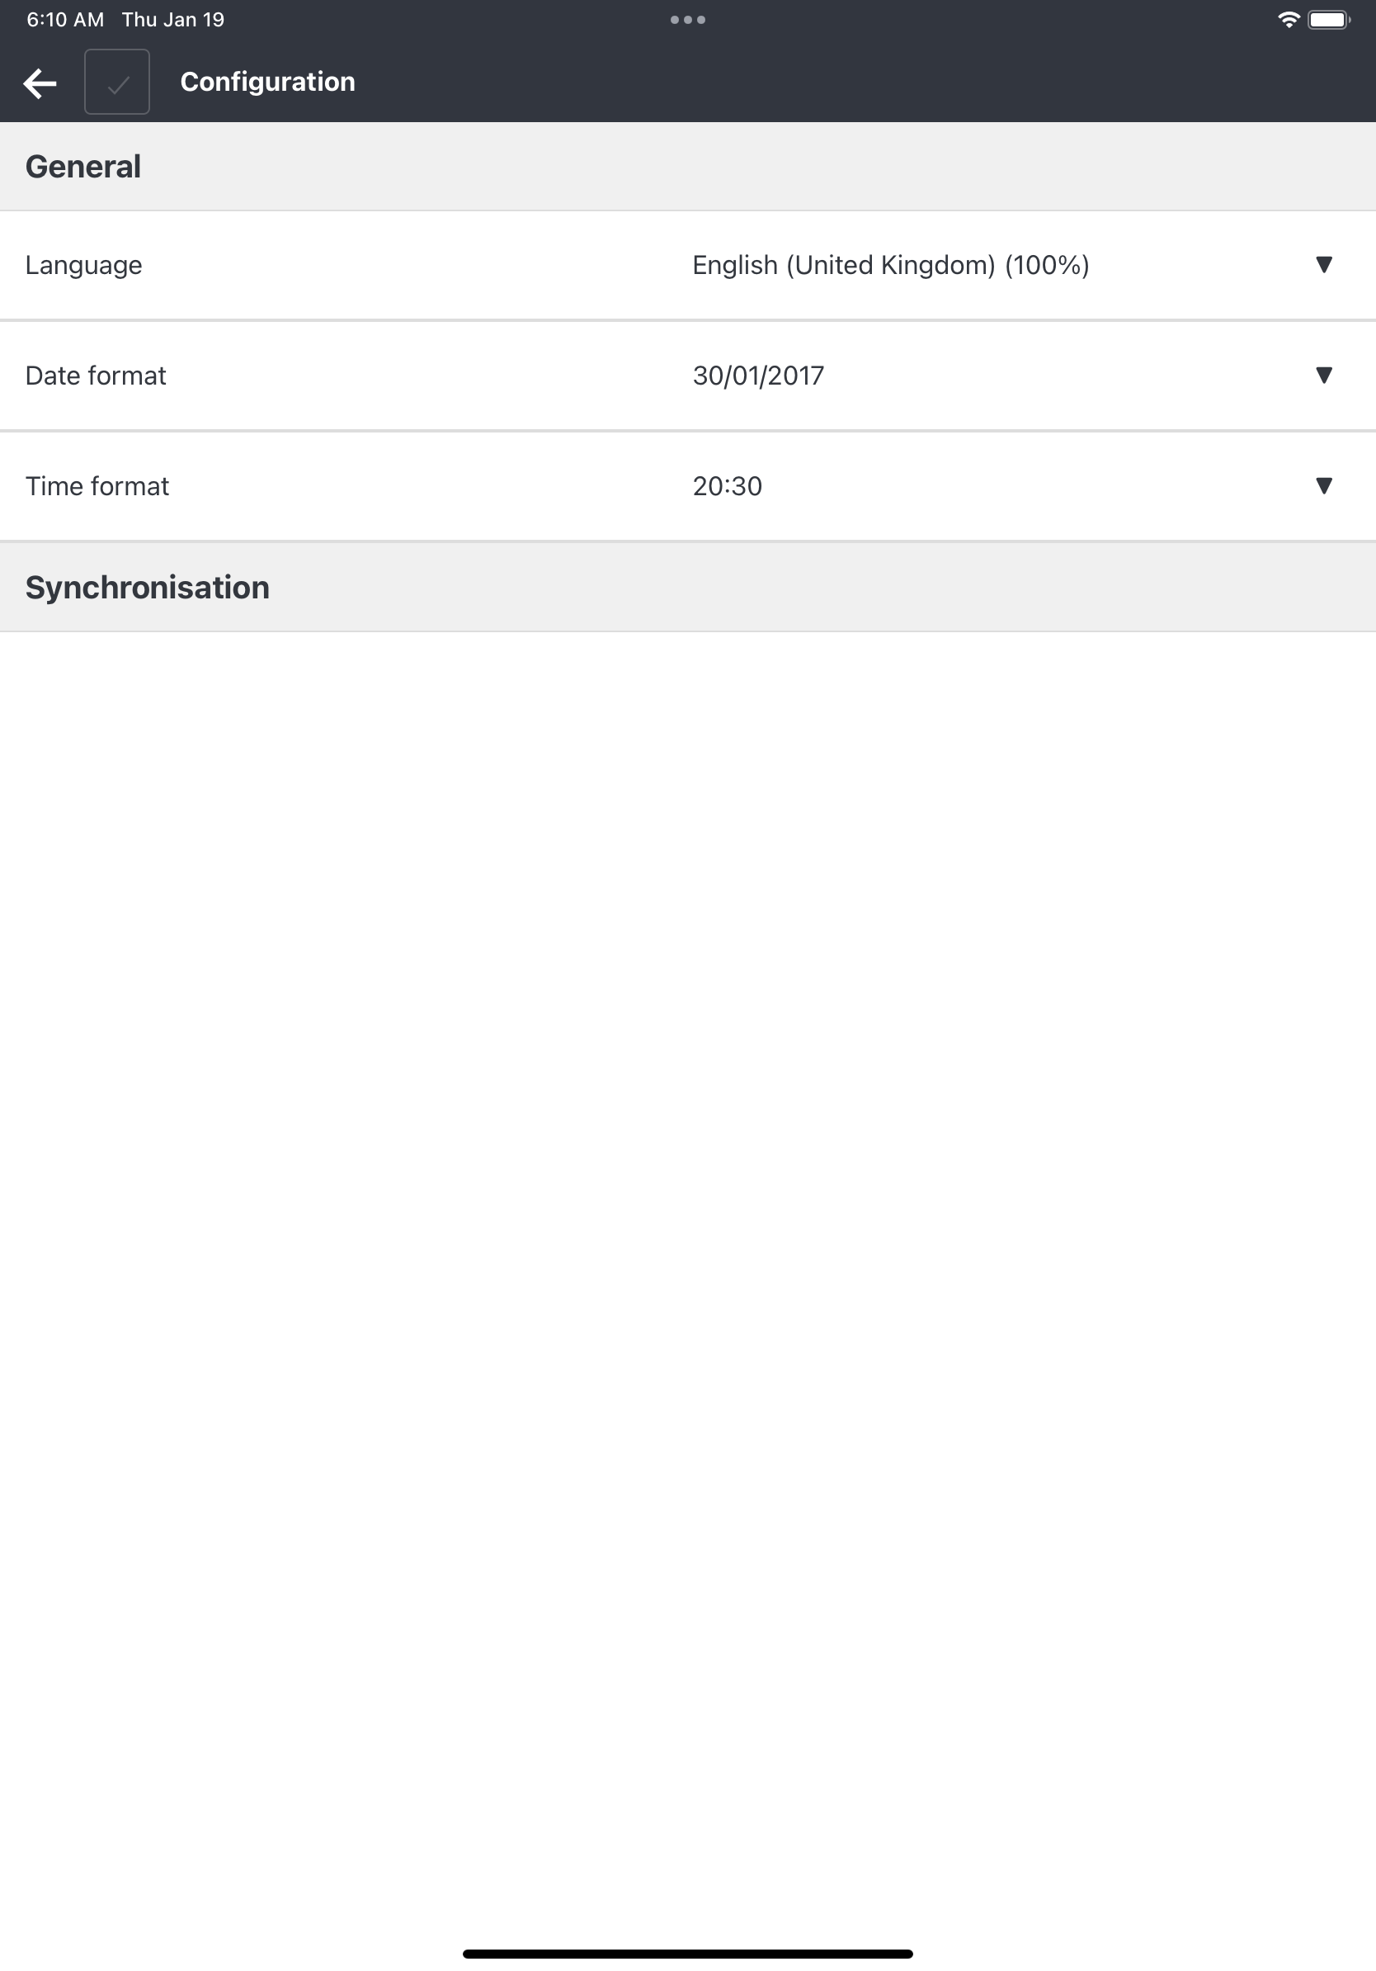Viewport: 1376px width, 1971px height.
Task: Select the Synchronisation section header
Action: click(148, 586)
